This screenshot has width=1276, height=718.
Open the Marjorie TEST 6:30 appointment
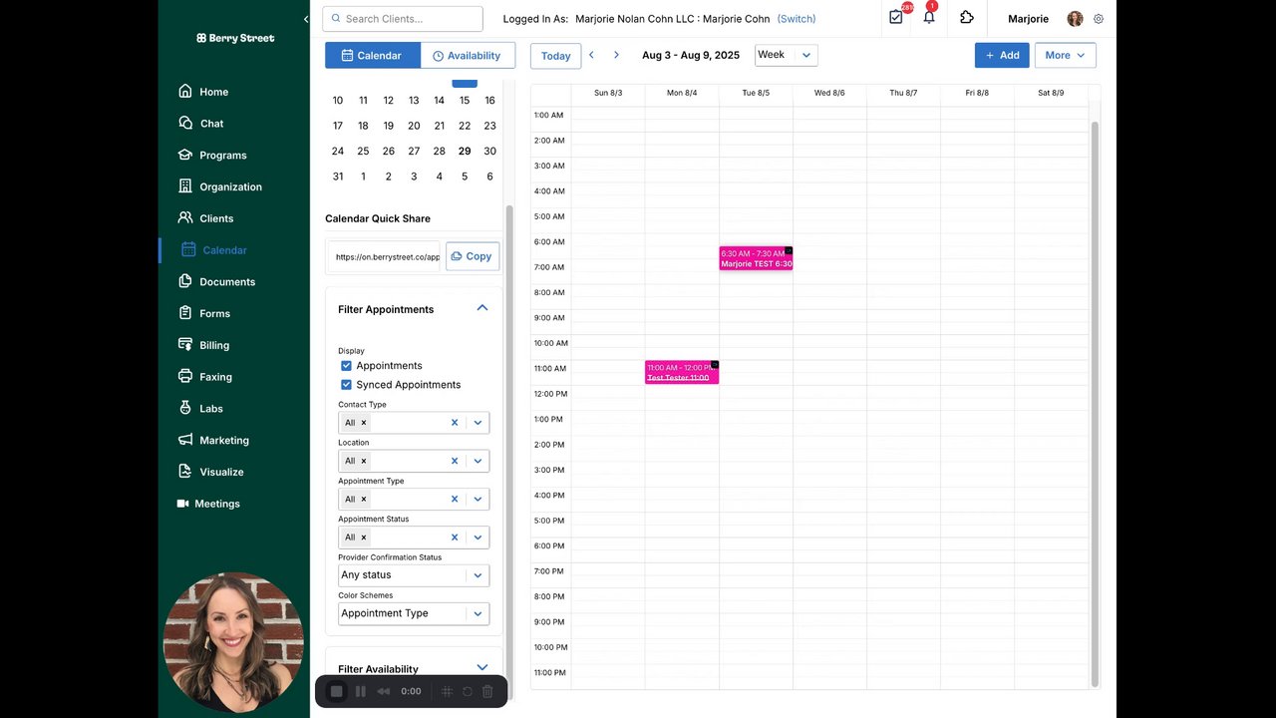tap(756, 259)
